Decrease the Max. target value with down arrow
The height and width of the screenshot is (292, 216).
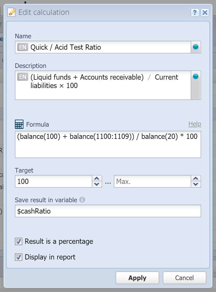click(196, 184)
